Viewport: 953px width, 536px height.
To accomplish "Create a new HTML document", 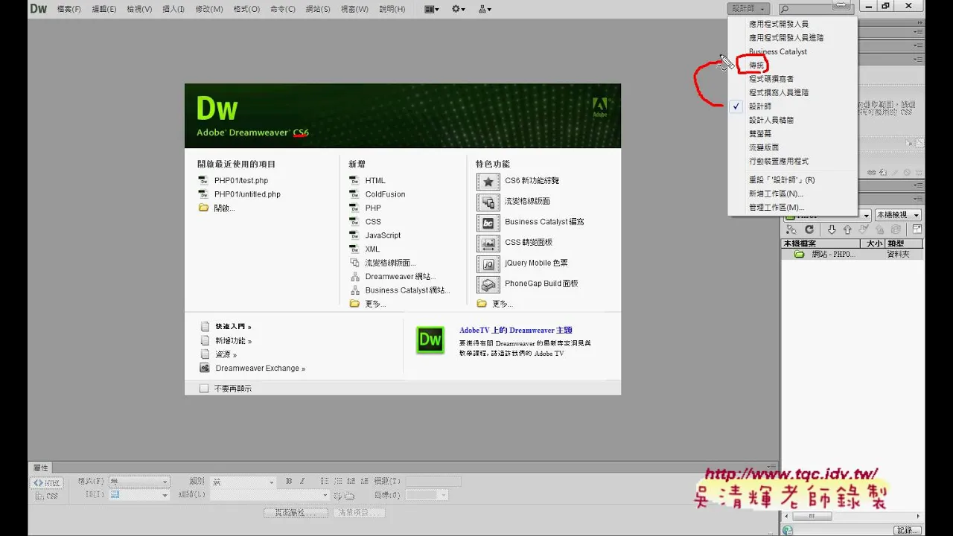I will pyautogui.click(x=375, y=181).
